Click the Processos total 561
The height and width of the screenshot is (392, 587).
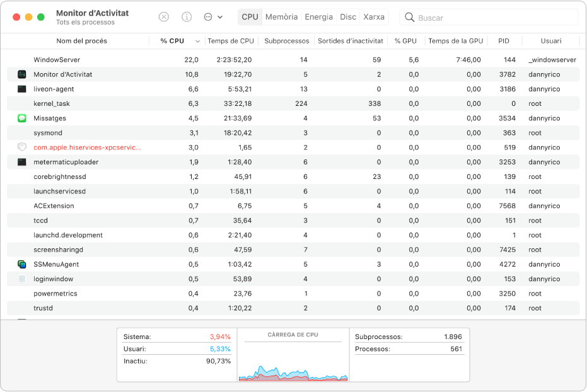point(456,349)
